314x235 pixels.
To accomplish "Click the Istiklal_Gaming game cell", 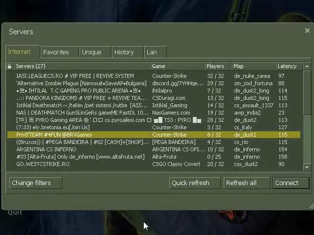I will [x=170, y=105].
